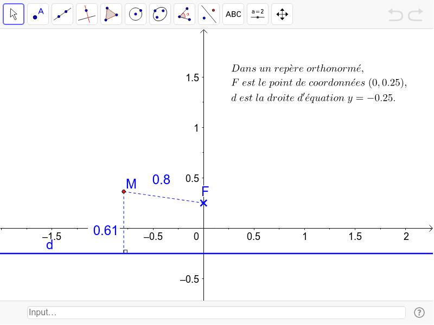The width and height of the screenshot is (434, 325).
Task: Select the blue line d
Action: (216, 253)
